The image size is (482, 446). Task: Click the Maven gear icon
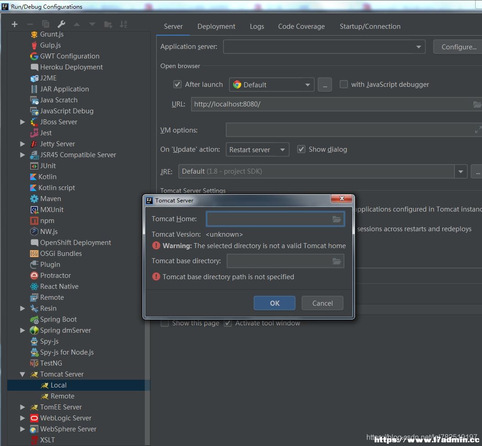click(x=34, y=199)
